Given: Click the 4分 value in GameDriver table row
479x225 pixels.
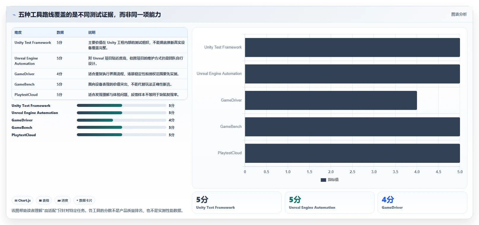Looking at the screenshot, I should click(x=59, y=74).
